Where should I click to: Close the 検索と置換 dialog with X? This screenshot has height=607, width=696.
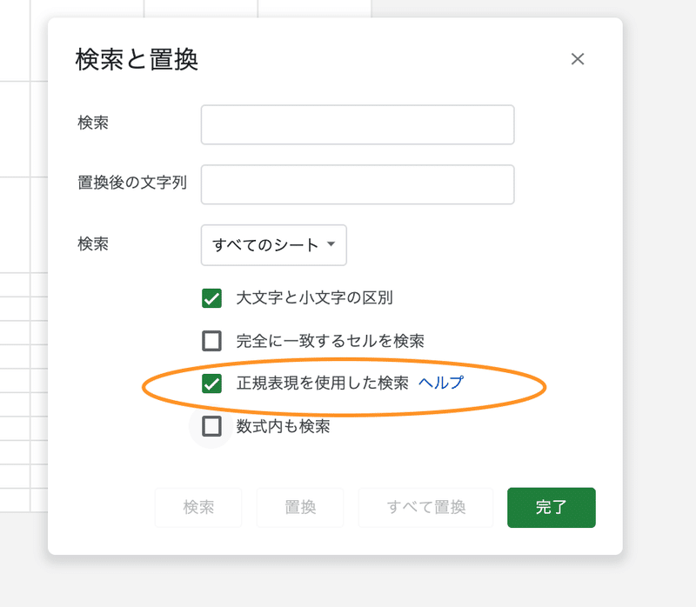(578, 59)
